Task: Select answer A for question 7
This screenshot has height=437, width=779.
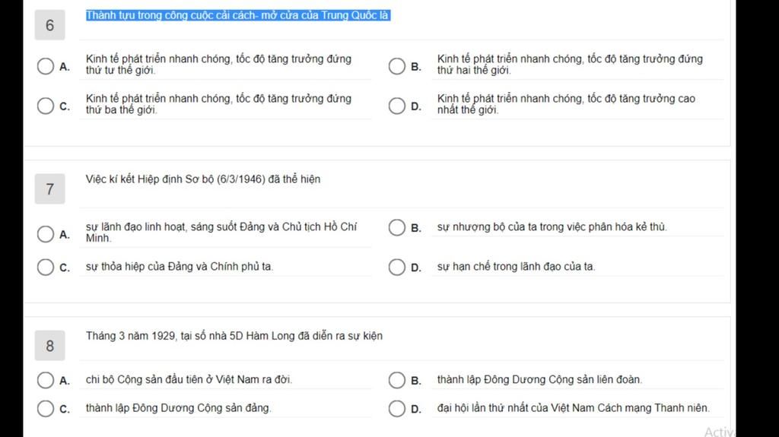Action: pyautogui.click(x=45, y=234)
